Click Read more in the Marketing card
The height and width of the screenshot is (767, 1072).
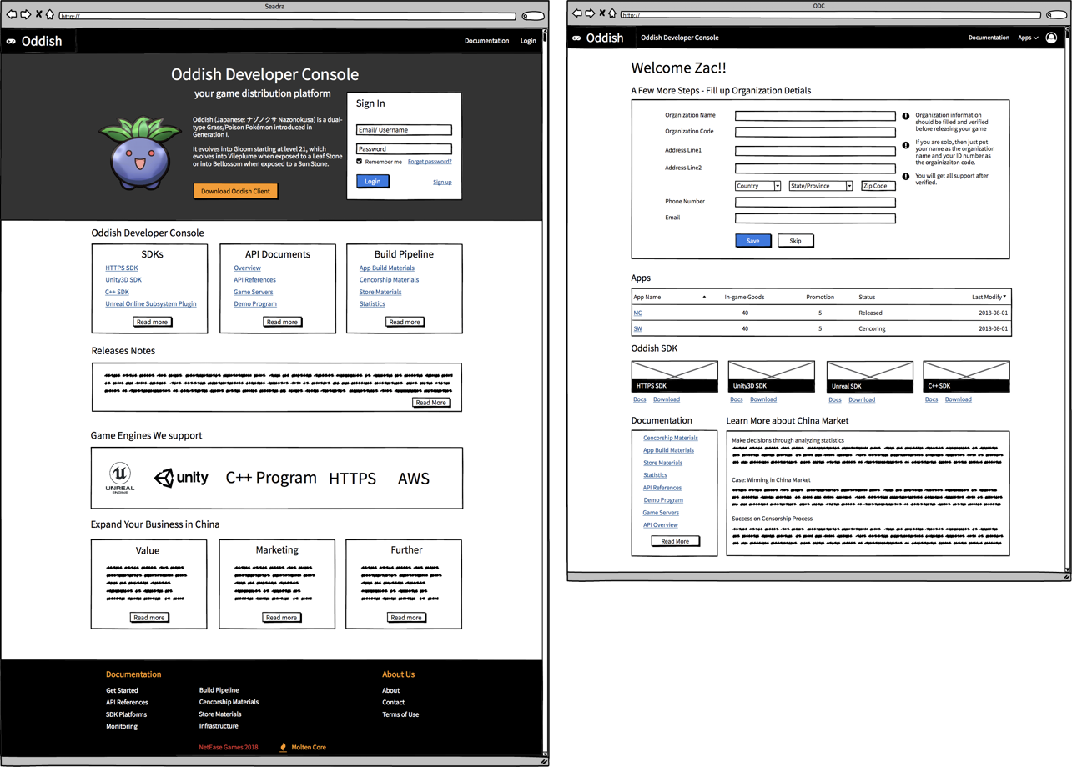pos(281,618)
